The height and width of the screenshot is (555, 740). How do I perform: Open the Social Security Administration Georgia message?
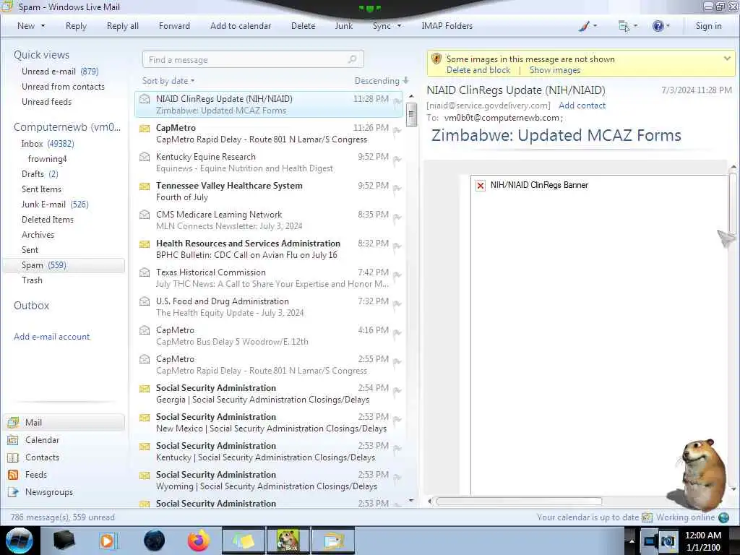coord(269,394)
